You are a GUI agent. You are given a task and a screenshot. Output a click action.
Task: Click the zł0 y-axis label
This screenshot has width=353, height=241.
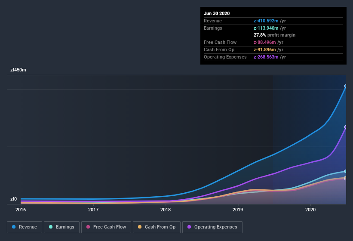tap(13, 199)
